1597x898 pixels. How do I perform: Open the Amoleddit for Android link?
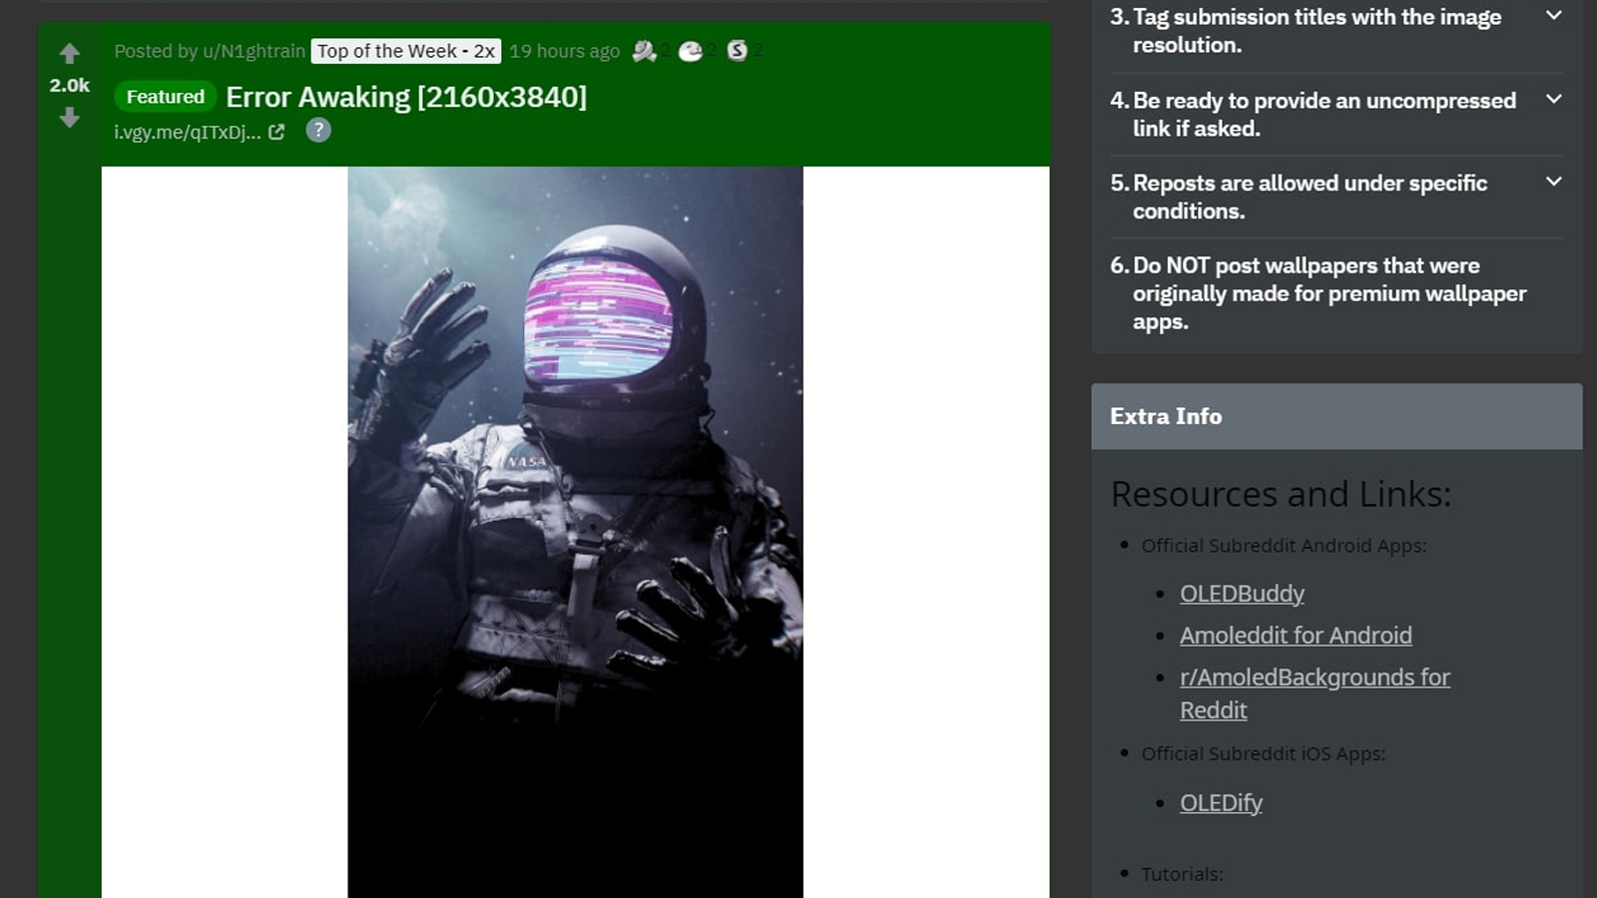1296,636
